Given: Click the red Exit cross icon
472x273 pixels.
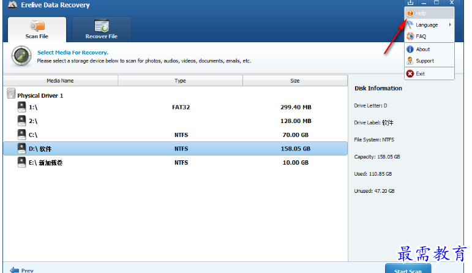Looking at the screenshot, I should click(410, 73).
